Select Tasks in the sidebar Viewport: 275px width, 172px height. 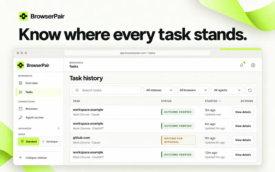[x=38, y=92]
